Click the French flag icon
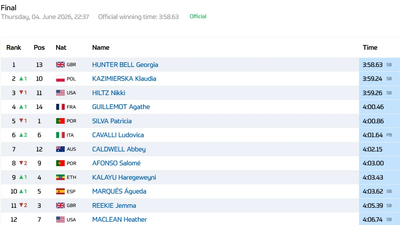This screenshot has width=400, height=225. (60, 107)
